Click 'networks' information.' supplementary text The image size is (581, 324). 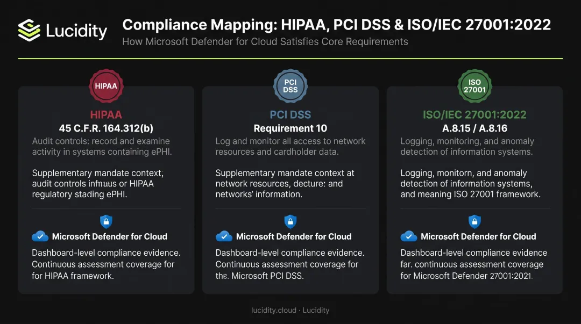[x=259, y=195]
